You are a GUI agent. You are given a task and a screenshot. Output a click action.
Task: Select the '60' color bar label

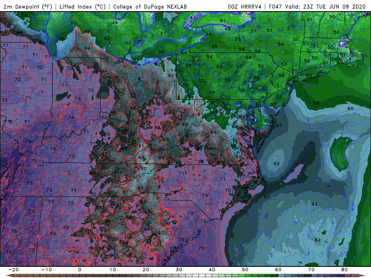278,270
